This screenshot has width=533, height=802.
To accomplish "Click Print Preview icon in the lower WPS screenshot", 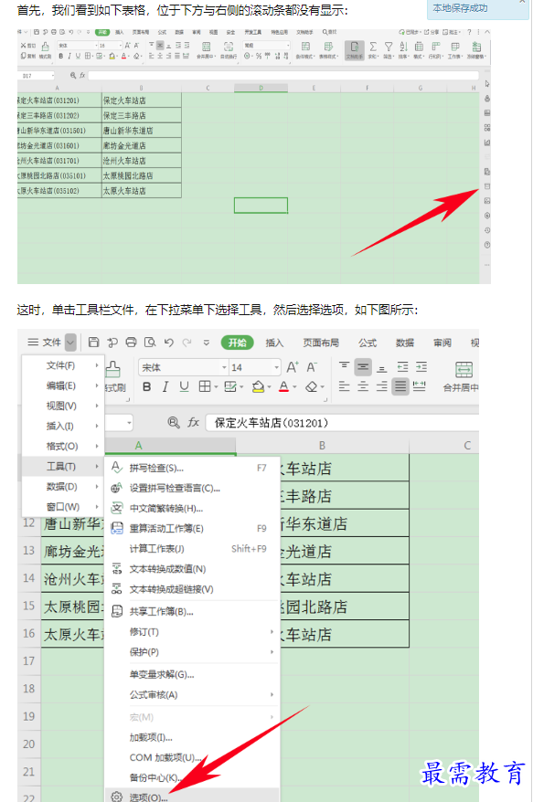I will coord(150,343).
